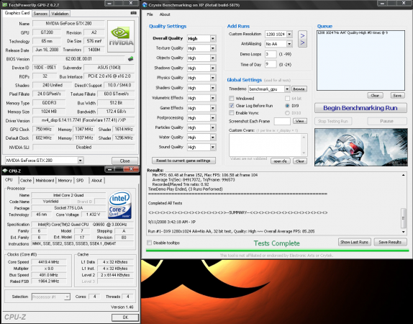Click the Custom Cvars text area
The height and width of the screenshot is (324, 413).
pyautogui.click(x=268, y=145)
